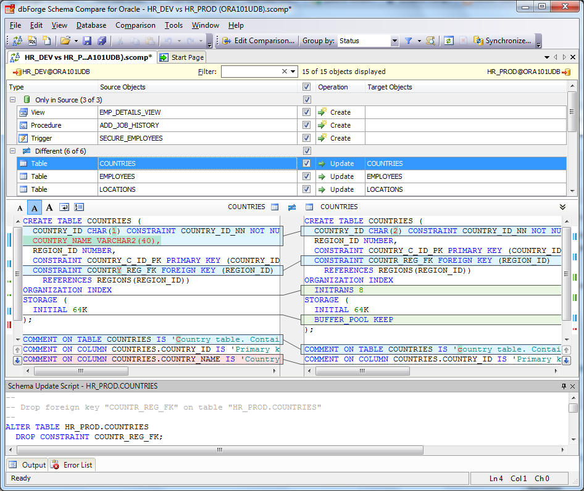Click the Trigger type icon for SECURE_EMPLOYEES
Image resolution: width=584 pixels, height=491 pixels.
point(23,138)
